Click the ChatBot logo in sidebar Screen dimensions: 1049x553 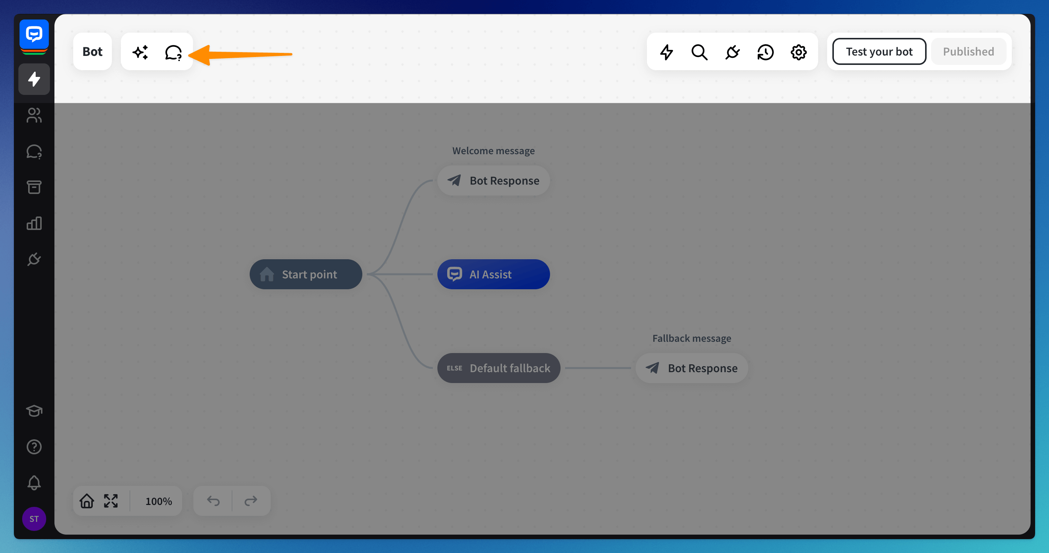pyautogui.click(x=34, y=34)
